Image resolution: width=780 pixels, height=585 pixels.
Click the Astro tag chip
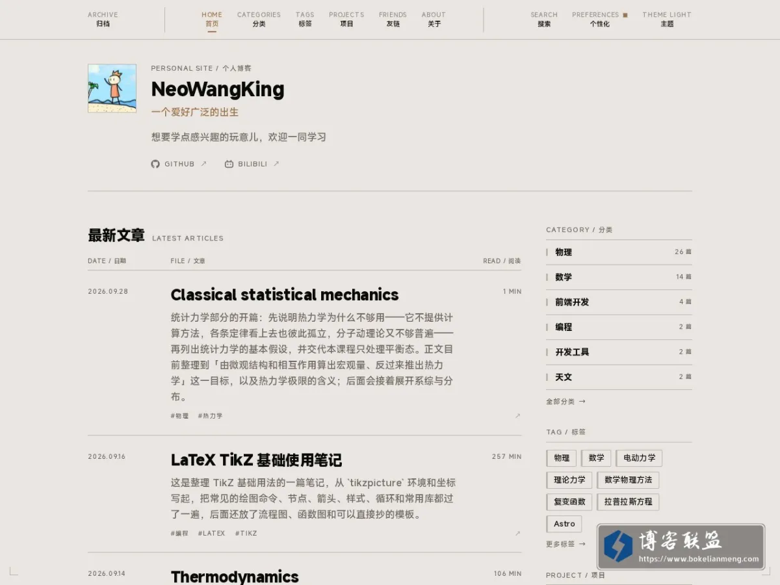564,524
